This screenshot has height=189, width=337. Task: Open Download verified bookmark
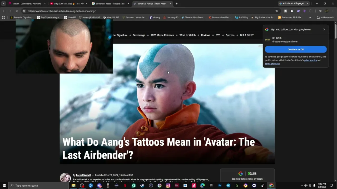pos(220,18)
